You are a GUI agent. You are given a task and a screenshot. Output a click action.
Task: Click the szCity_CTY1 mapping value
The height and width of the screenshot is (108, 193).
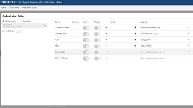(x=145, y=40)
